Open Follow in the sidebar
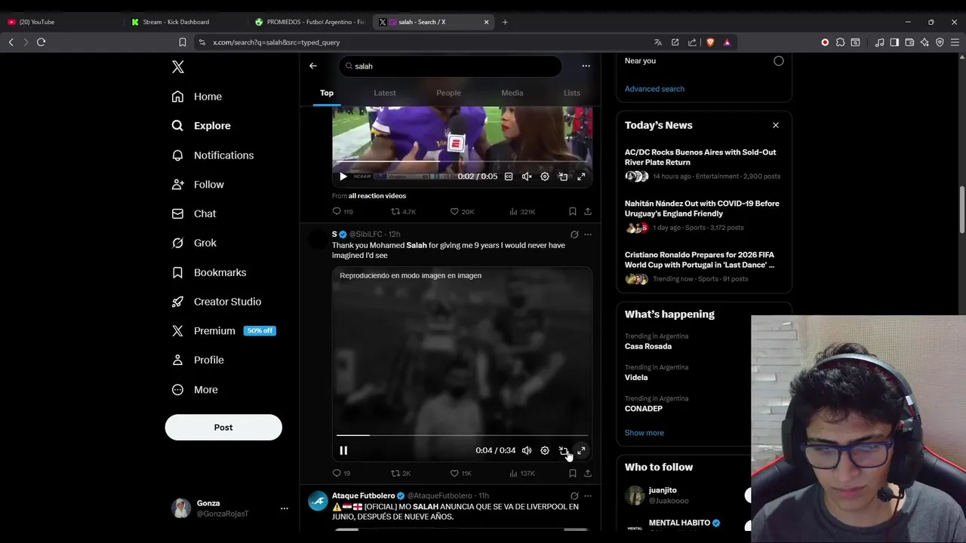 point(197,185)
